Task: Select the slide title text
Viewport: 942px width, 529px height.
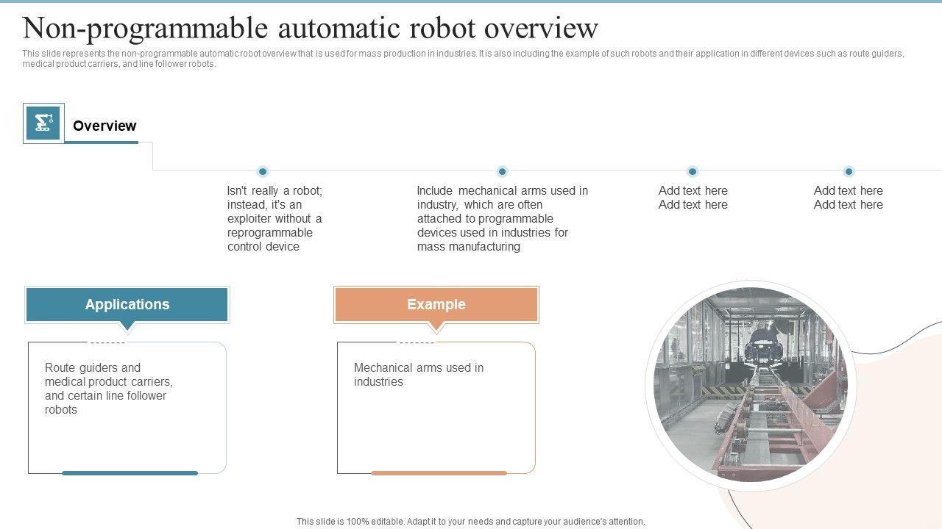Action: pos(310,28)
